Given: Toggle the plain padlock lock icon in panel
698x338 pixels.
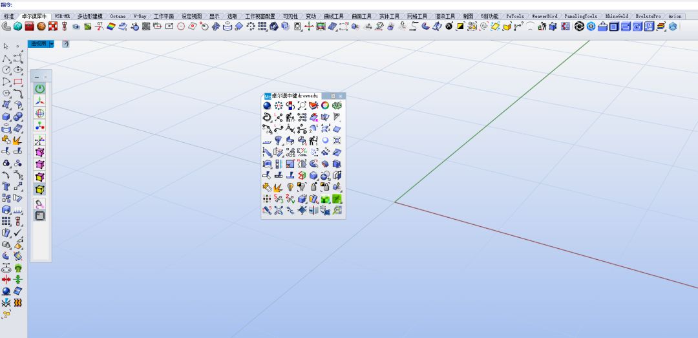Looking at the screenshot, I should point(313,187).
